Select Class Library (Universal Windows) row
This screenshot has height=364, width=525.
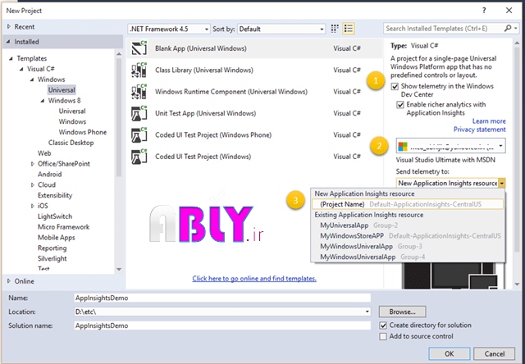[x=254, y=70]
